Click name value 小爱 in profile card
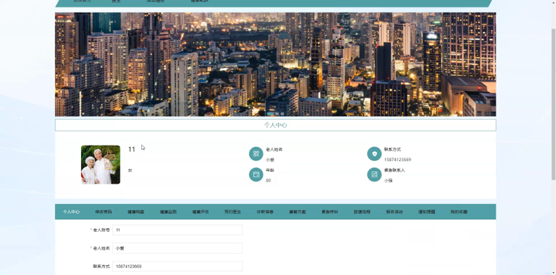The height and width of the screenshot is (275, 556). [270, 160]
